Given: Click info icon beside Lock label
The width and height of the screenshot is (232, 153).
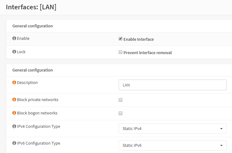Looking at the screenshot, I should coord(14,52).
